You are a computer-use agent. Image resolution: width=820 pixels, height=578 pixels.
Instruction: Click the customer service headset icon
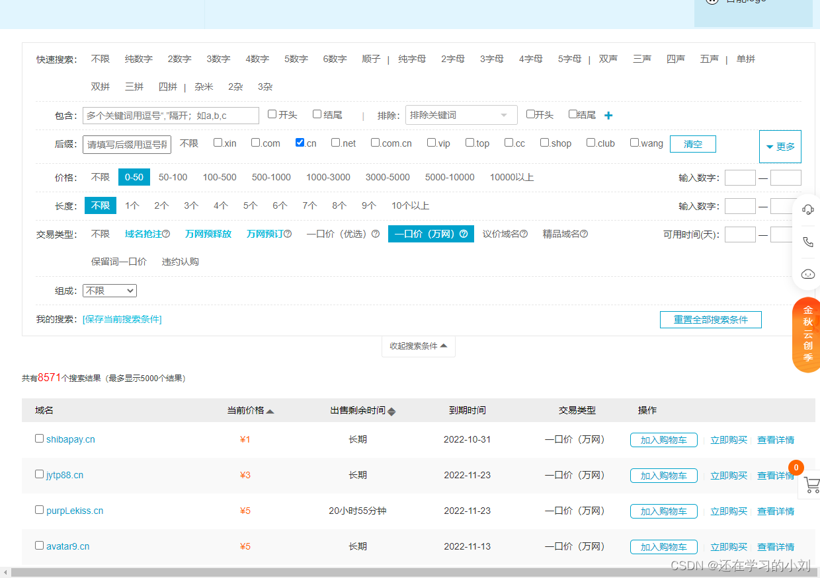coord(807,209)
